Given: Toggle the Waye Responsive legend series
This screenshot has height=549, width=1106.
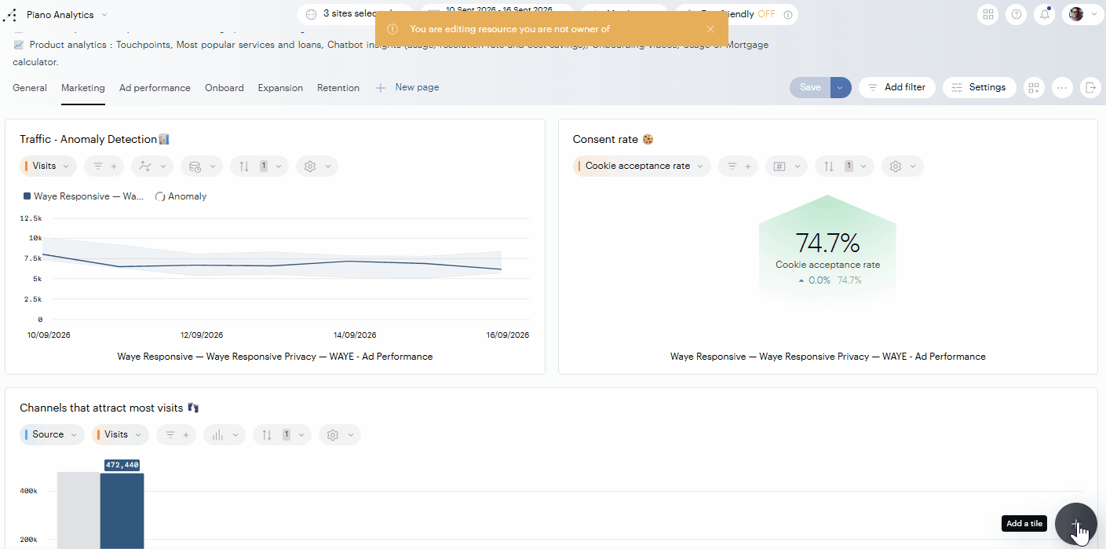Looking at the screenshot, I should 84,196.
